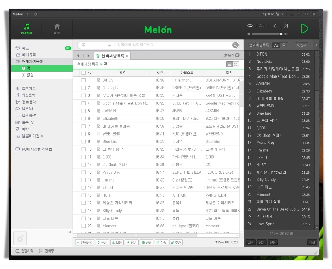332x269 pixels.
Task: Click the loud speaker volume icon
Action: pyautogui.click(x=286, y=34)
